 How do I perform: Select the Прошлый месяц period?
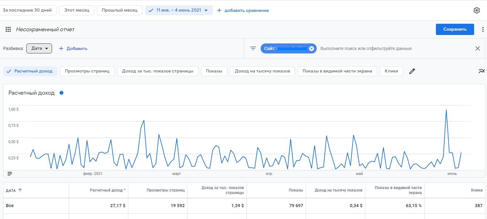(119, 10)
